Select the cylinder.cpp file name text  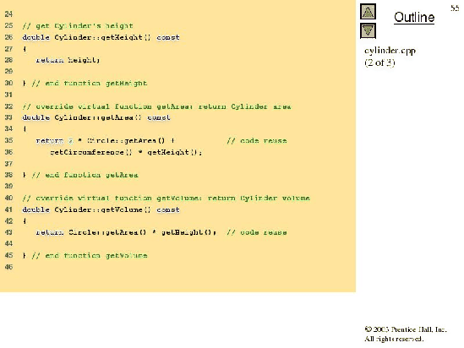[390, 51]
